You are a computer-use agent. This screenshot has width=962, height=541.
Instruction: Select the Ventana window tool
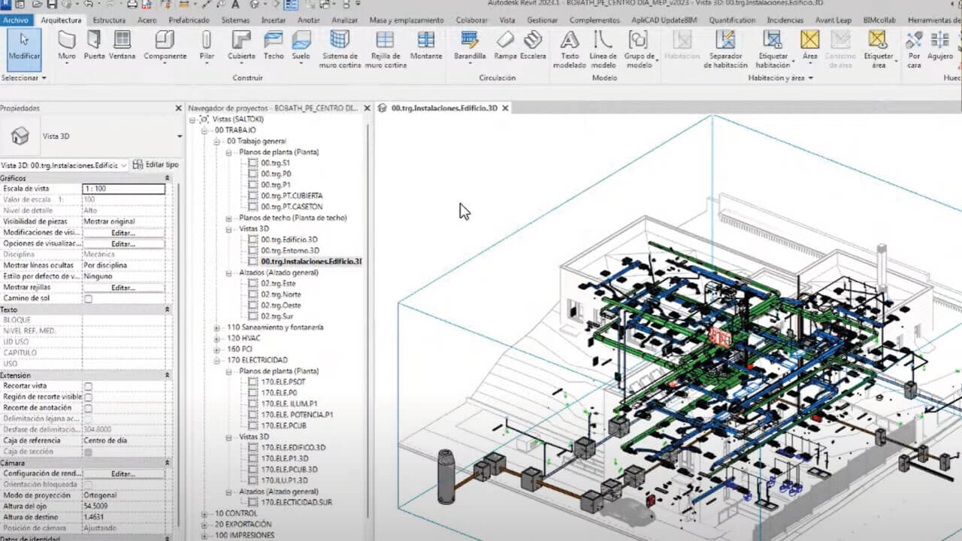coord(122,46)
